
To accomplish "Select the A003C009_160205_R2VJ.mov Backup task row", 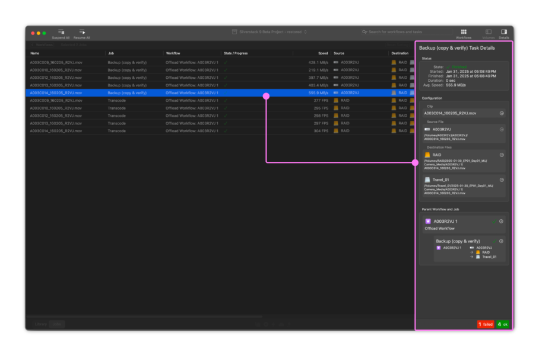I will (x=56, y=62).
